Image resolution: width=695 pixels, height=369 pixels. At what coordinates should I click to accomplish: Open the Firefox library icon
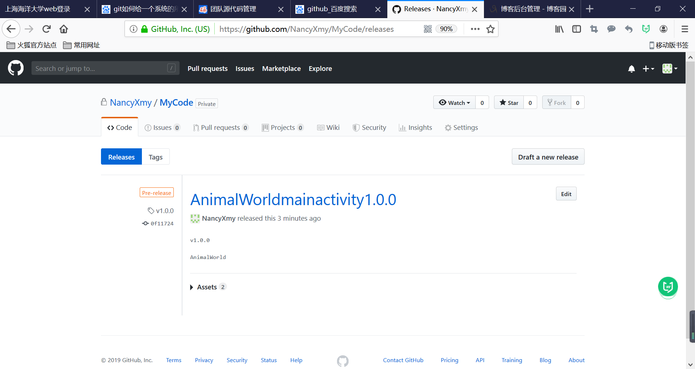tap(559, 29)
